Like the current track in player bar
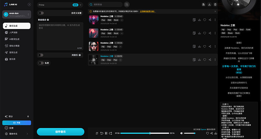This screenshot has width=261, height=139. coord(207,133)
